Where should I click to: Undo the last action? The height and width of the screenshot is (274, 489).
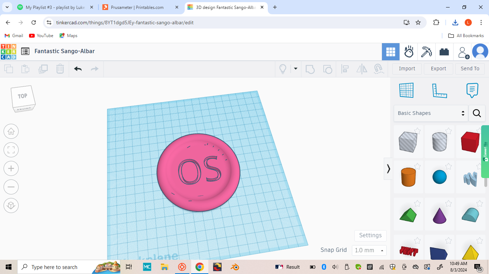(78, 69)
